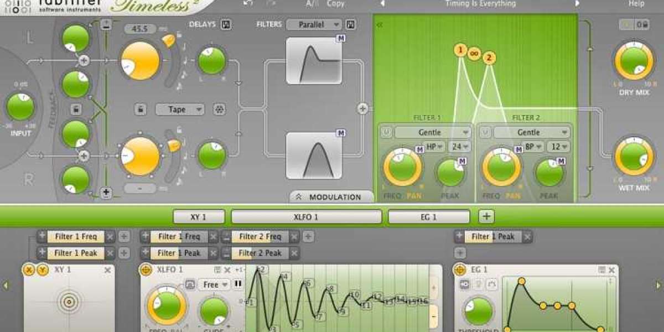Select the XY 1 modulation tab

pos(199,217)
